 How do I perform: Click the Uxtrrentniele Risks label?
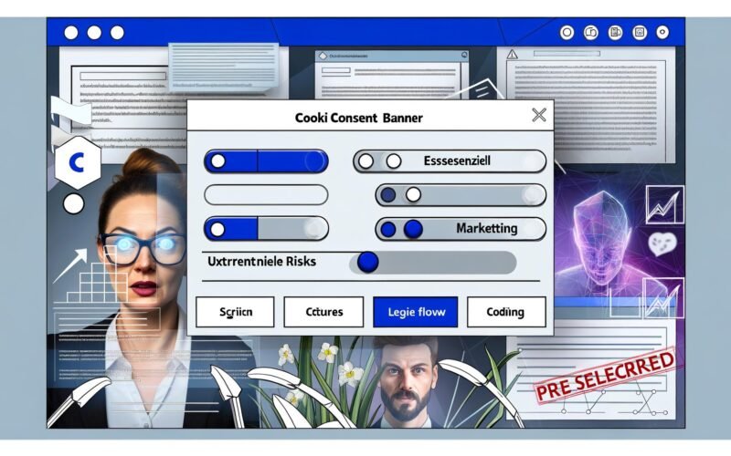pos(261,262)
